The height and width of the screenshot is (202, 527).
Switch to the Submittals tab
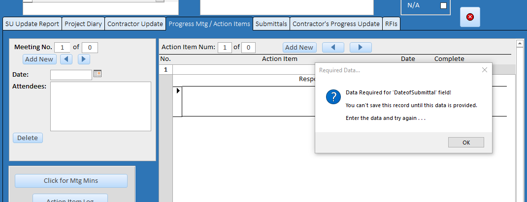pos(271,24)
